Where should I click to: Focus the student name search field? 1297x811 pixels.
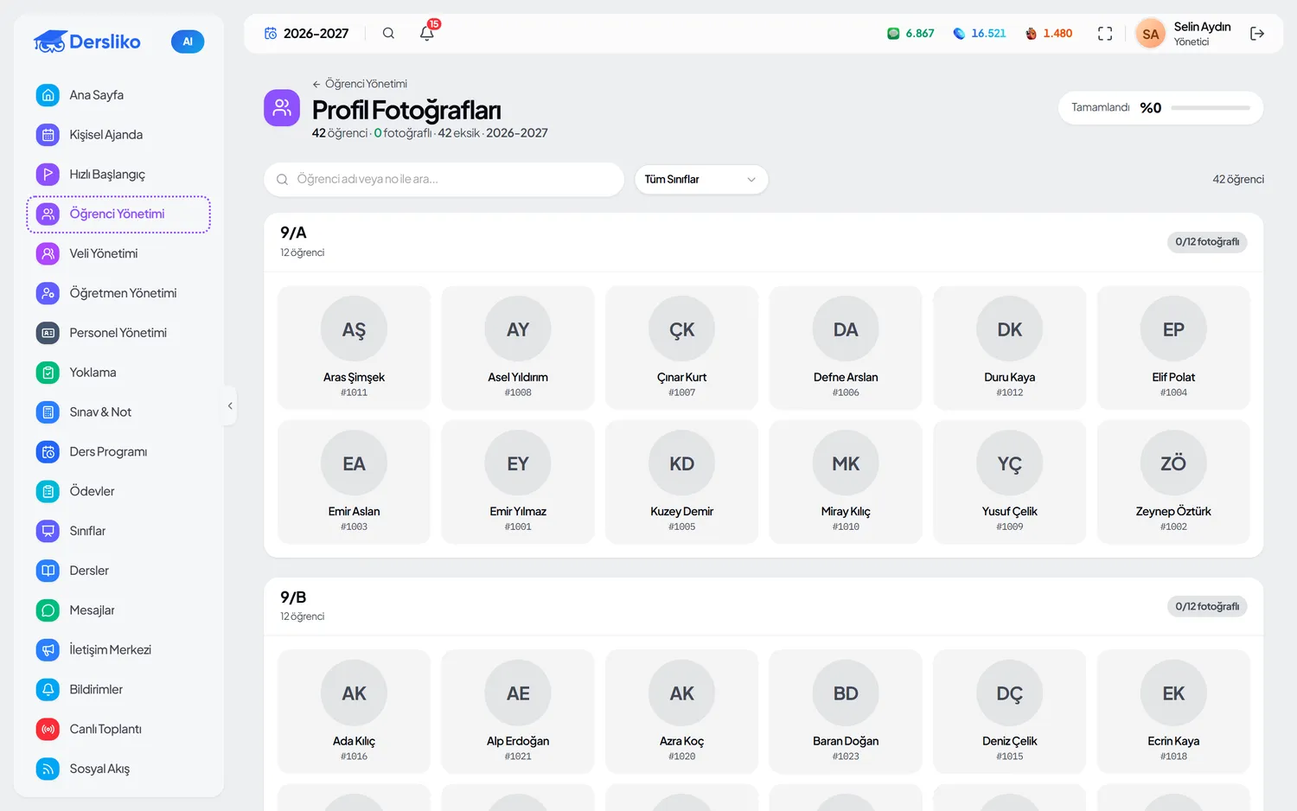tap(444, 179)
